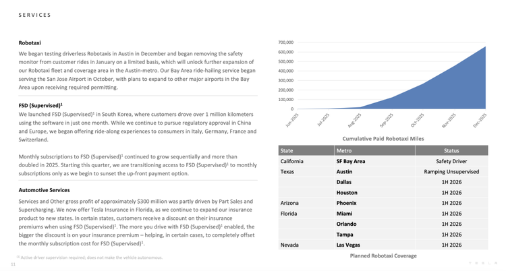The height and width of the screenshot is (271, 506).
Task: Click the FSD (Supervised) section heading
Action: pyautogui.click(x=40, y=105)
